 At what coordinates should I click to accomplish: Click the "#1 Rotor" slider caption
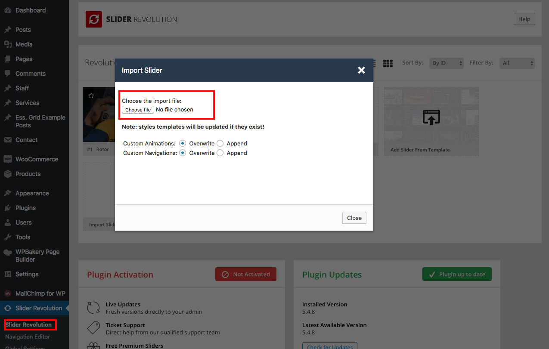click(x=98, y=149)
